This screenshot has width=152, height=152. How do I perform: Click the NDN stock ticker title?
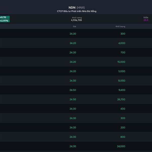[x=72, y=8]
